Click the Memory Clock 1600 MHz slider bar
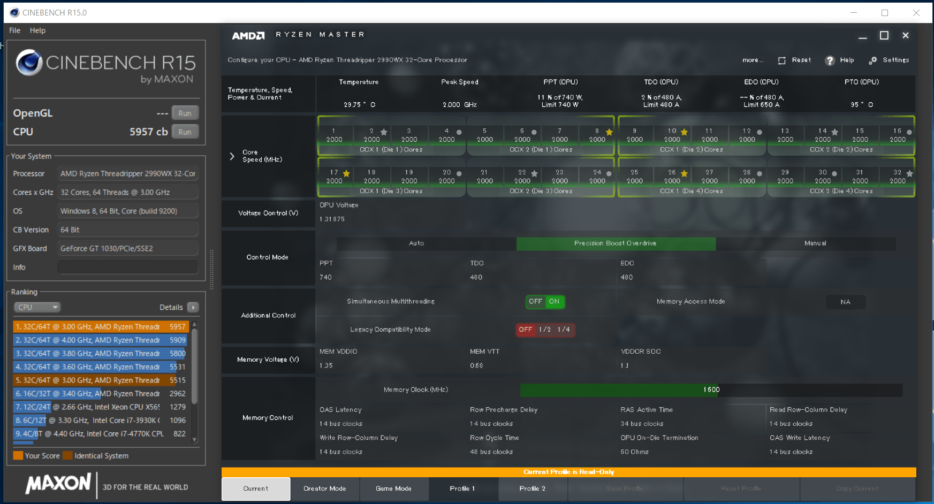This screenshot has width=934, height=504. point(711,390)
